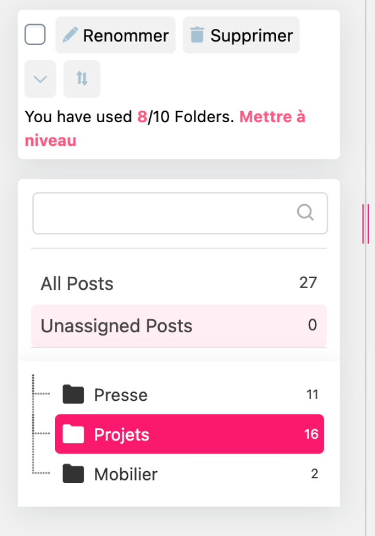Select the sort arrows icon
This screenshot has width=375, height=536.
pos(81,79)
